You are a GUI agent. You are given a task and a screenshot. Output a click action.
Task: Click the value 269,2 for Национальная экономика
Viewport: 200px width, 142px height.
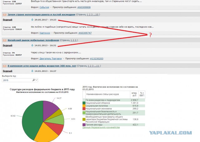(135, 109)
